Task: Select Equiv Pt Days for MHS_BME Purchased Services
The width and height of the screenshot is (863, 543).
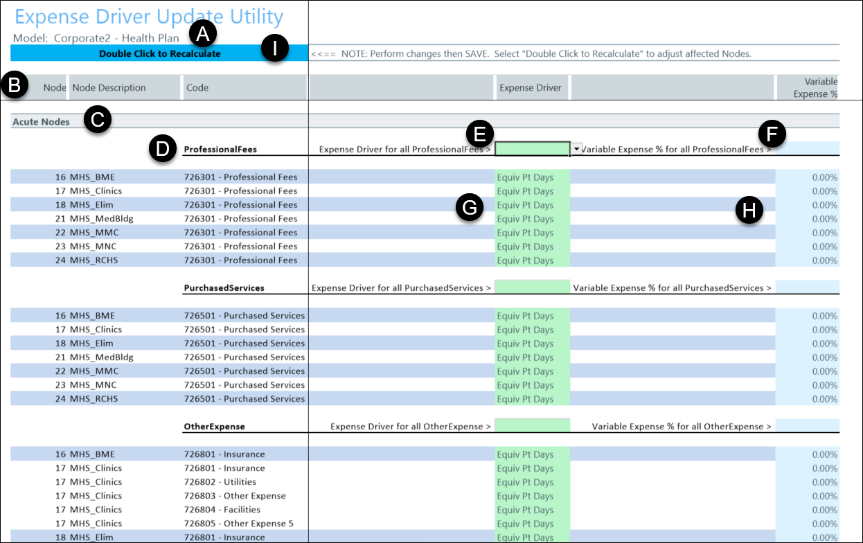Action: [x=533, y=315]
